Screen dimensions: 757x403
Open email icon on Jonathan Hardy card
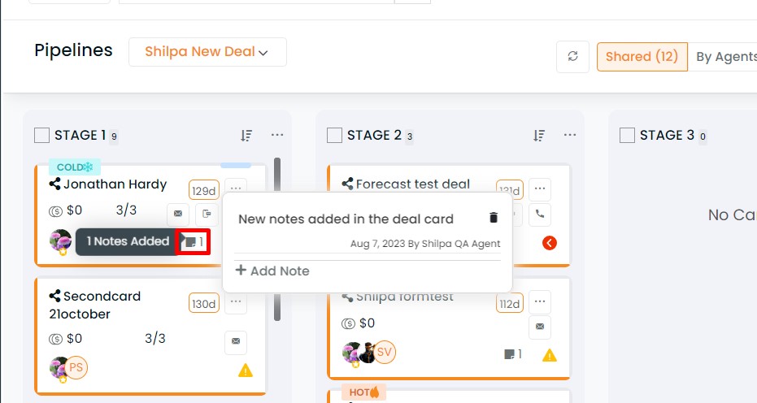[x=178, y=214]
